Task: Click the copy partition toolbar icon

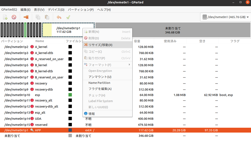Action: tap(38, 17)
